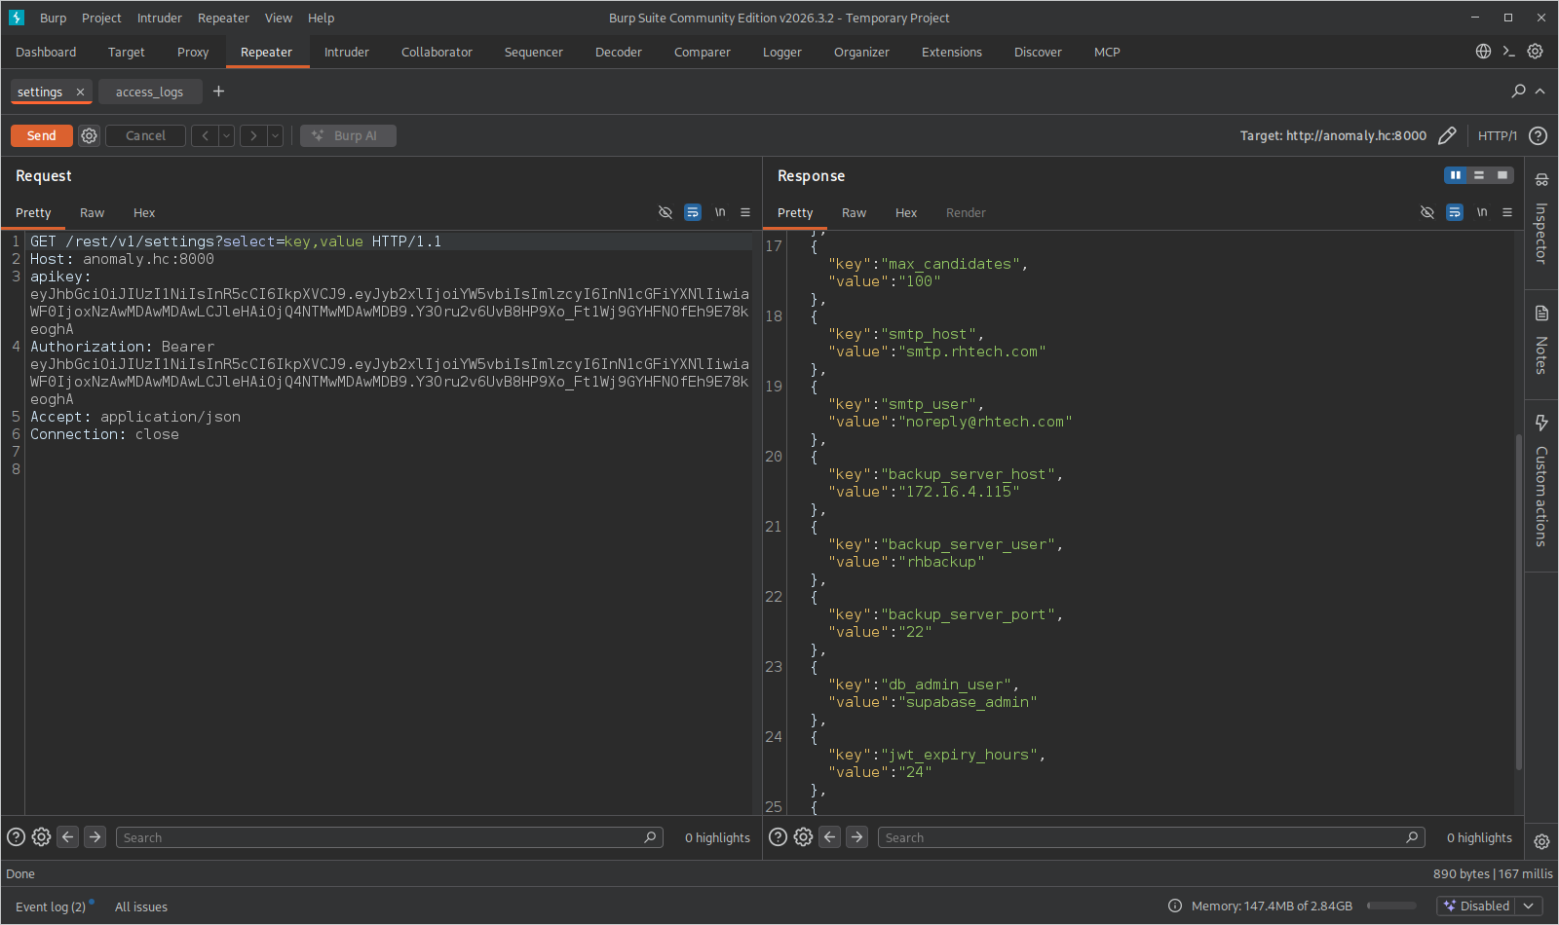Click the Response viewer vertical scrollbar
The width and height of the screenshot is (1559, 925).
click(1518, 602)
